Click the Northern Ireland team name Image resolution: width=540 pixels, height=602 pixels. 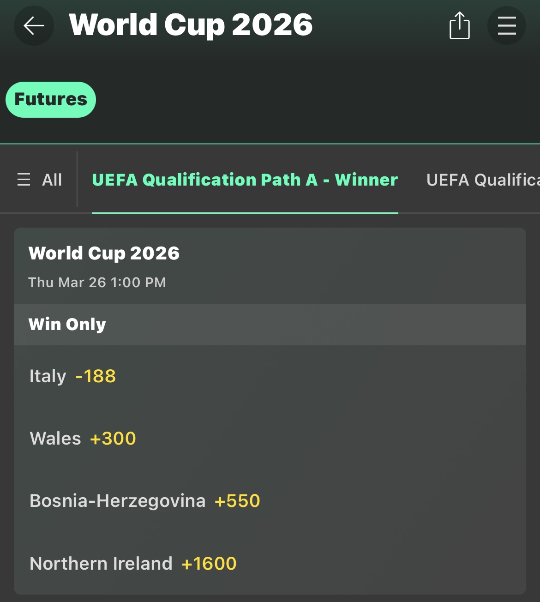[x=101, y=564]
